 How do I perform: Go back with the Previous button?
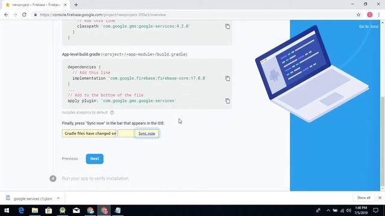tap(70, 158)
